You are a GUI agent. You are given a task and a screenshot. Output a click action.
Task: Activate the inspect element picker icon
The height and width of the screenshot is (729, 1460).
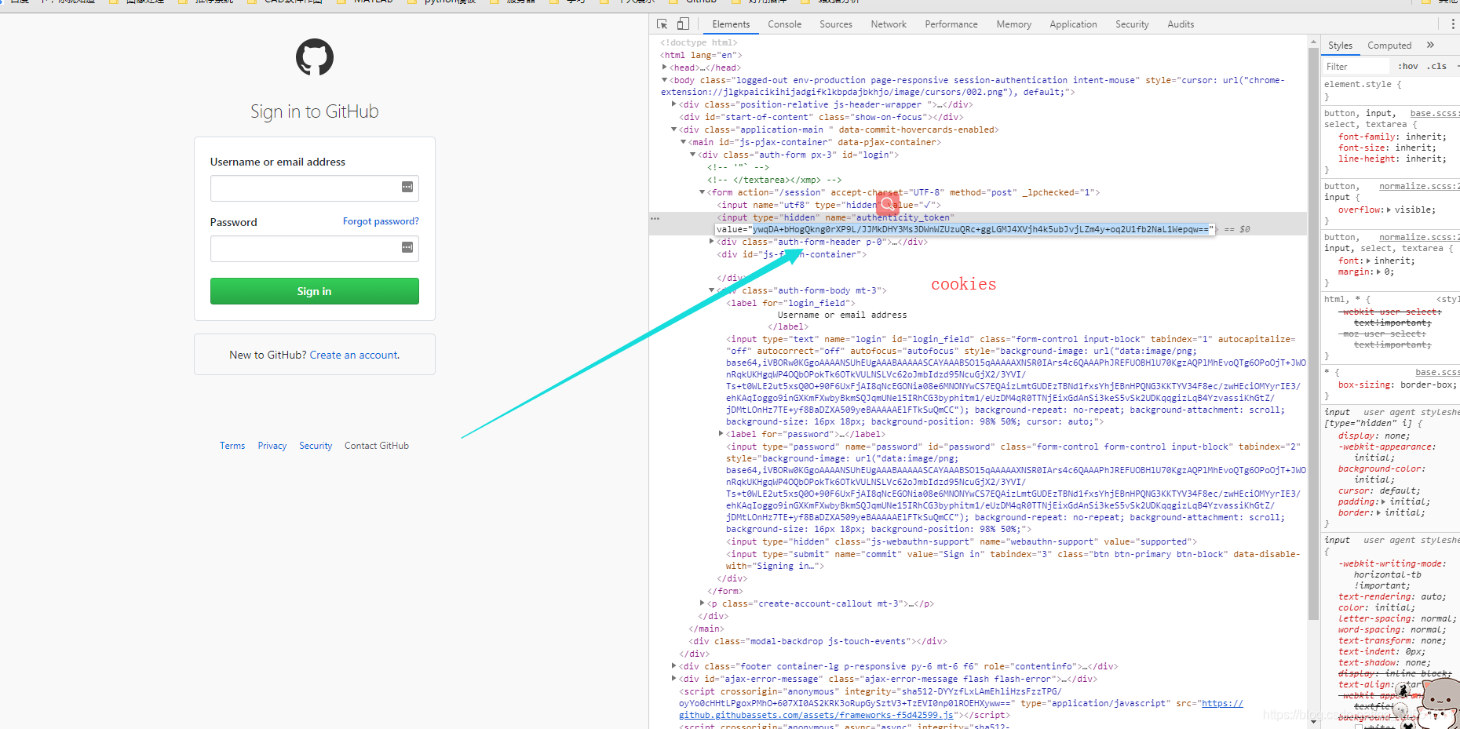[x=662, y=24]
